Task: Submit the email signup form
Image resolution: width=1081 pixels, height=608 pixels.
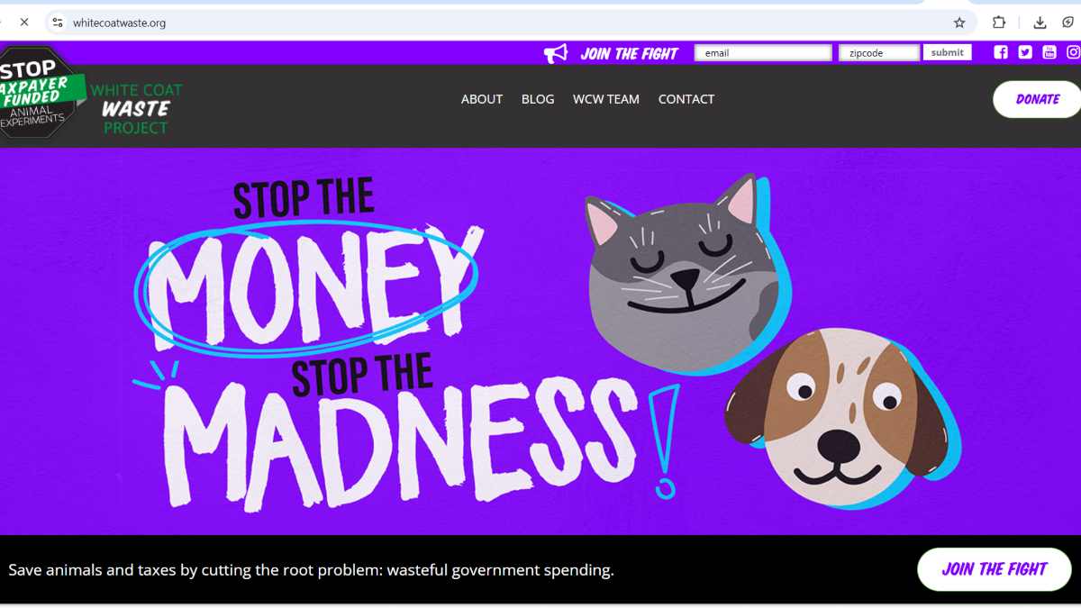Action: (947, 52)
